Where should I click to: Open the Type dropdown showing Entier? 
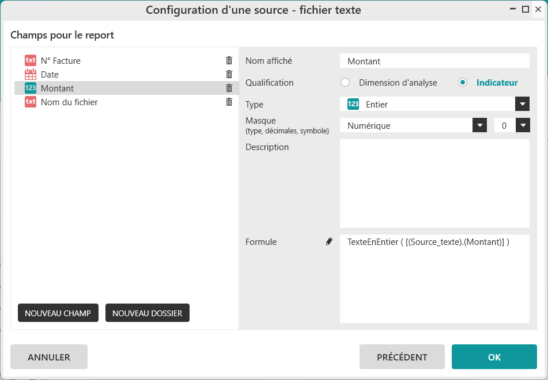(x=522, y=104)
